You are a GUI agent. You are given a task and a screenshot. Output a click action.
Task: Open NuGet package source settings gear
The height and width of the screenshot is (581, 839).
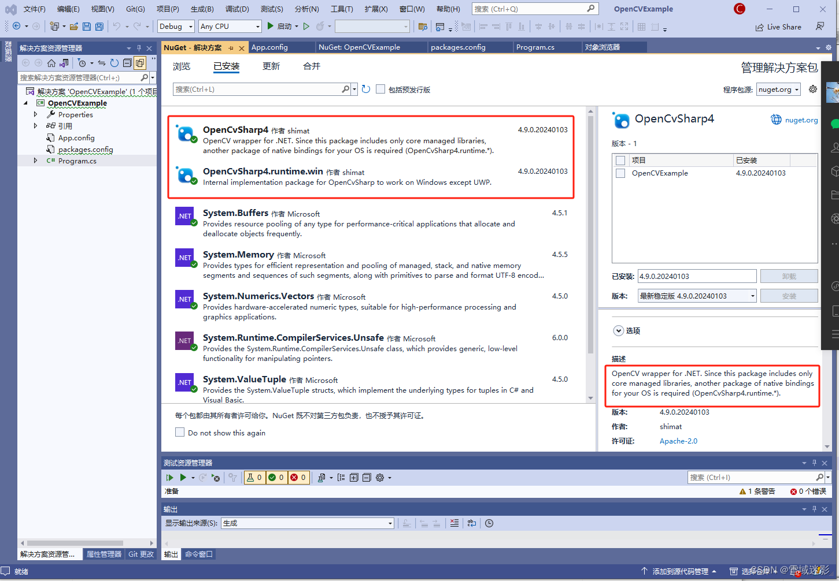pos(813,89)
